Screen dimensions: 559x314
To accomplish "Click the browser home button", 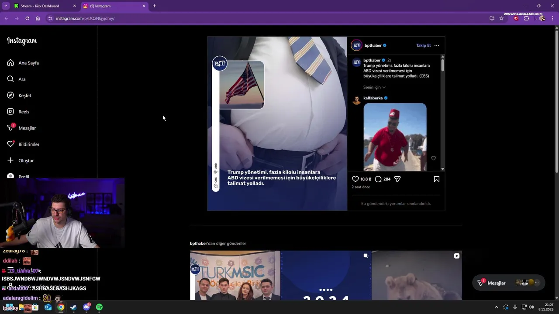I will click(x=38, y=18).
